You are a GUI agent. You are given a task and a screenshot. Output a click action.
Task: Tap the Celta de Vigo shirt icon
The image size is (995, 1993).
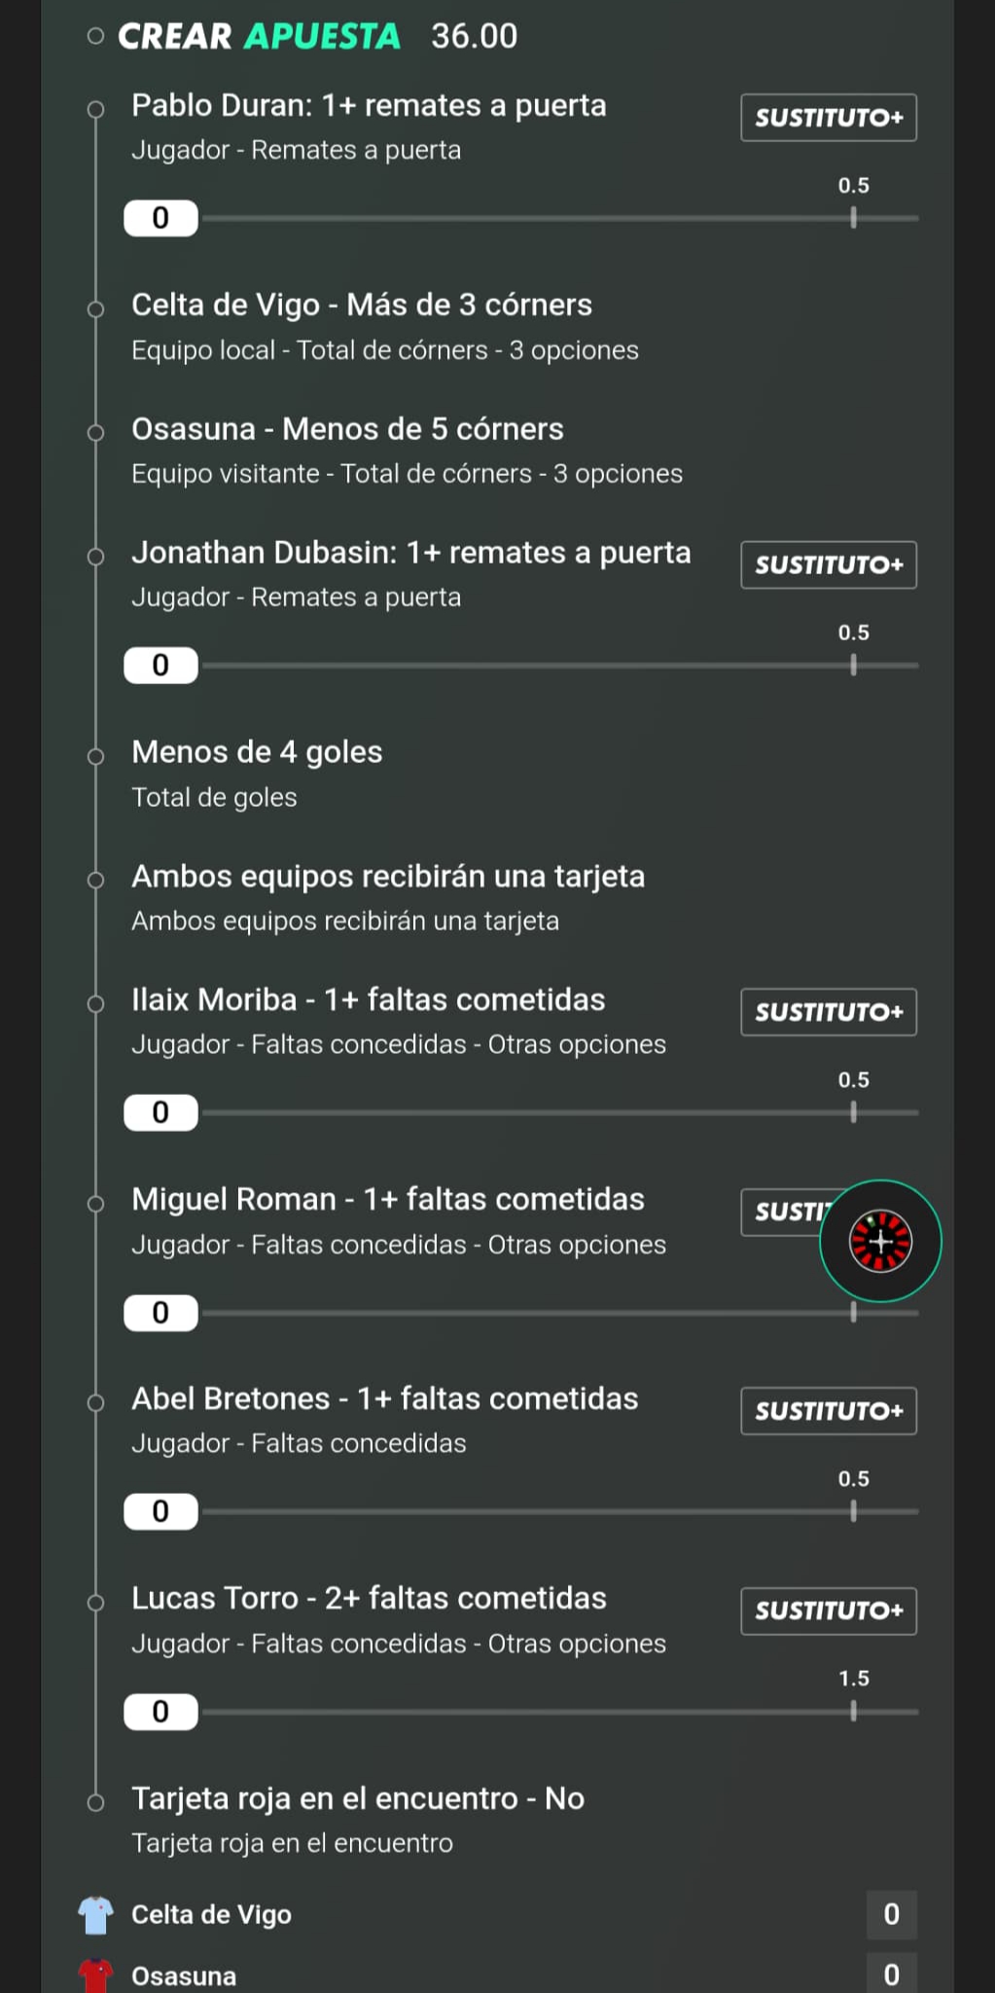[x=95, y=1914]
